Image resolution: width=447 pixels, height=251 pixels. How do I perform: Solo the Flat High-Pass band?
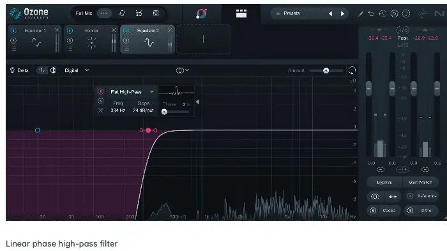pyautogui.click(x=100, y=101)
